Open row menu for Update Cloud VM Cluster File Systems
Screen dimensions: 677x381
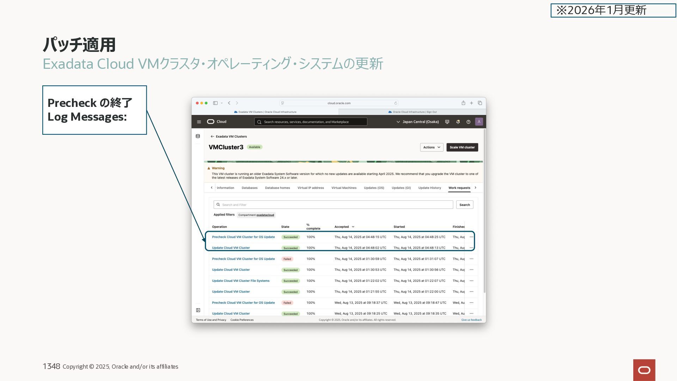[x=471, y=281]
